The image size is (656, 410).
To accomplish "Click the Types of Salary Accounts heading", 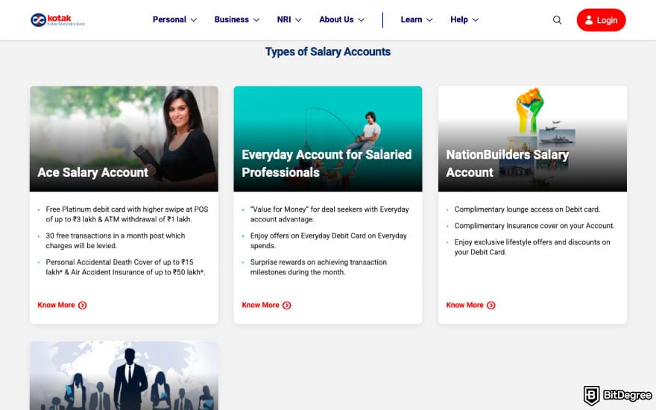I will tap(328, 52).
